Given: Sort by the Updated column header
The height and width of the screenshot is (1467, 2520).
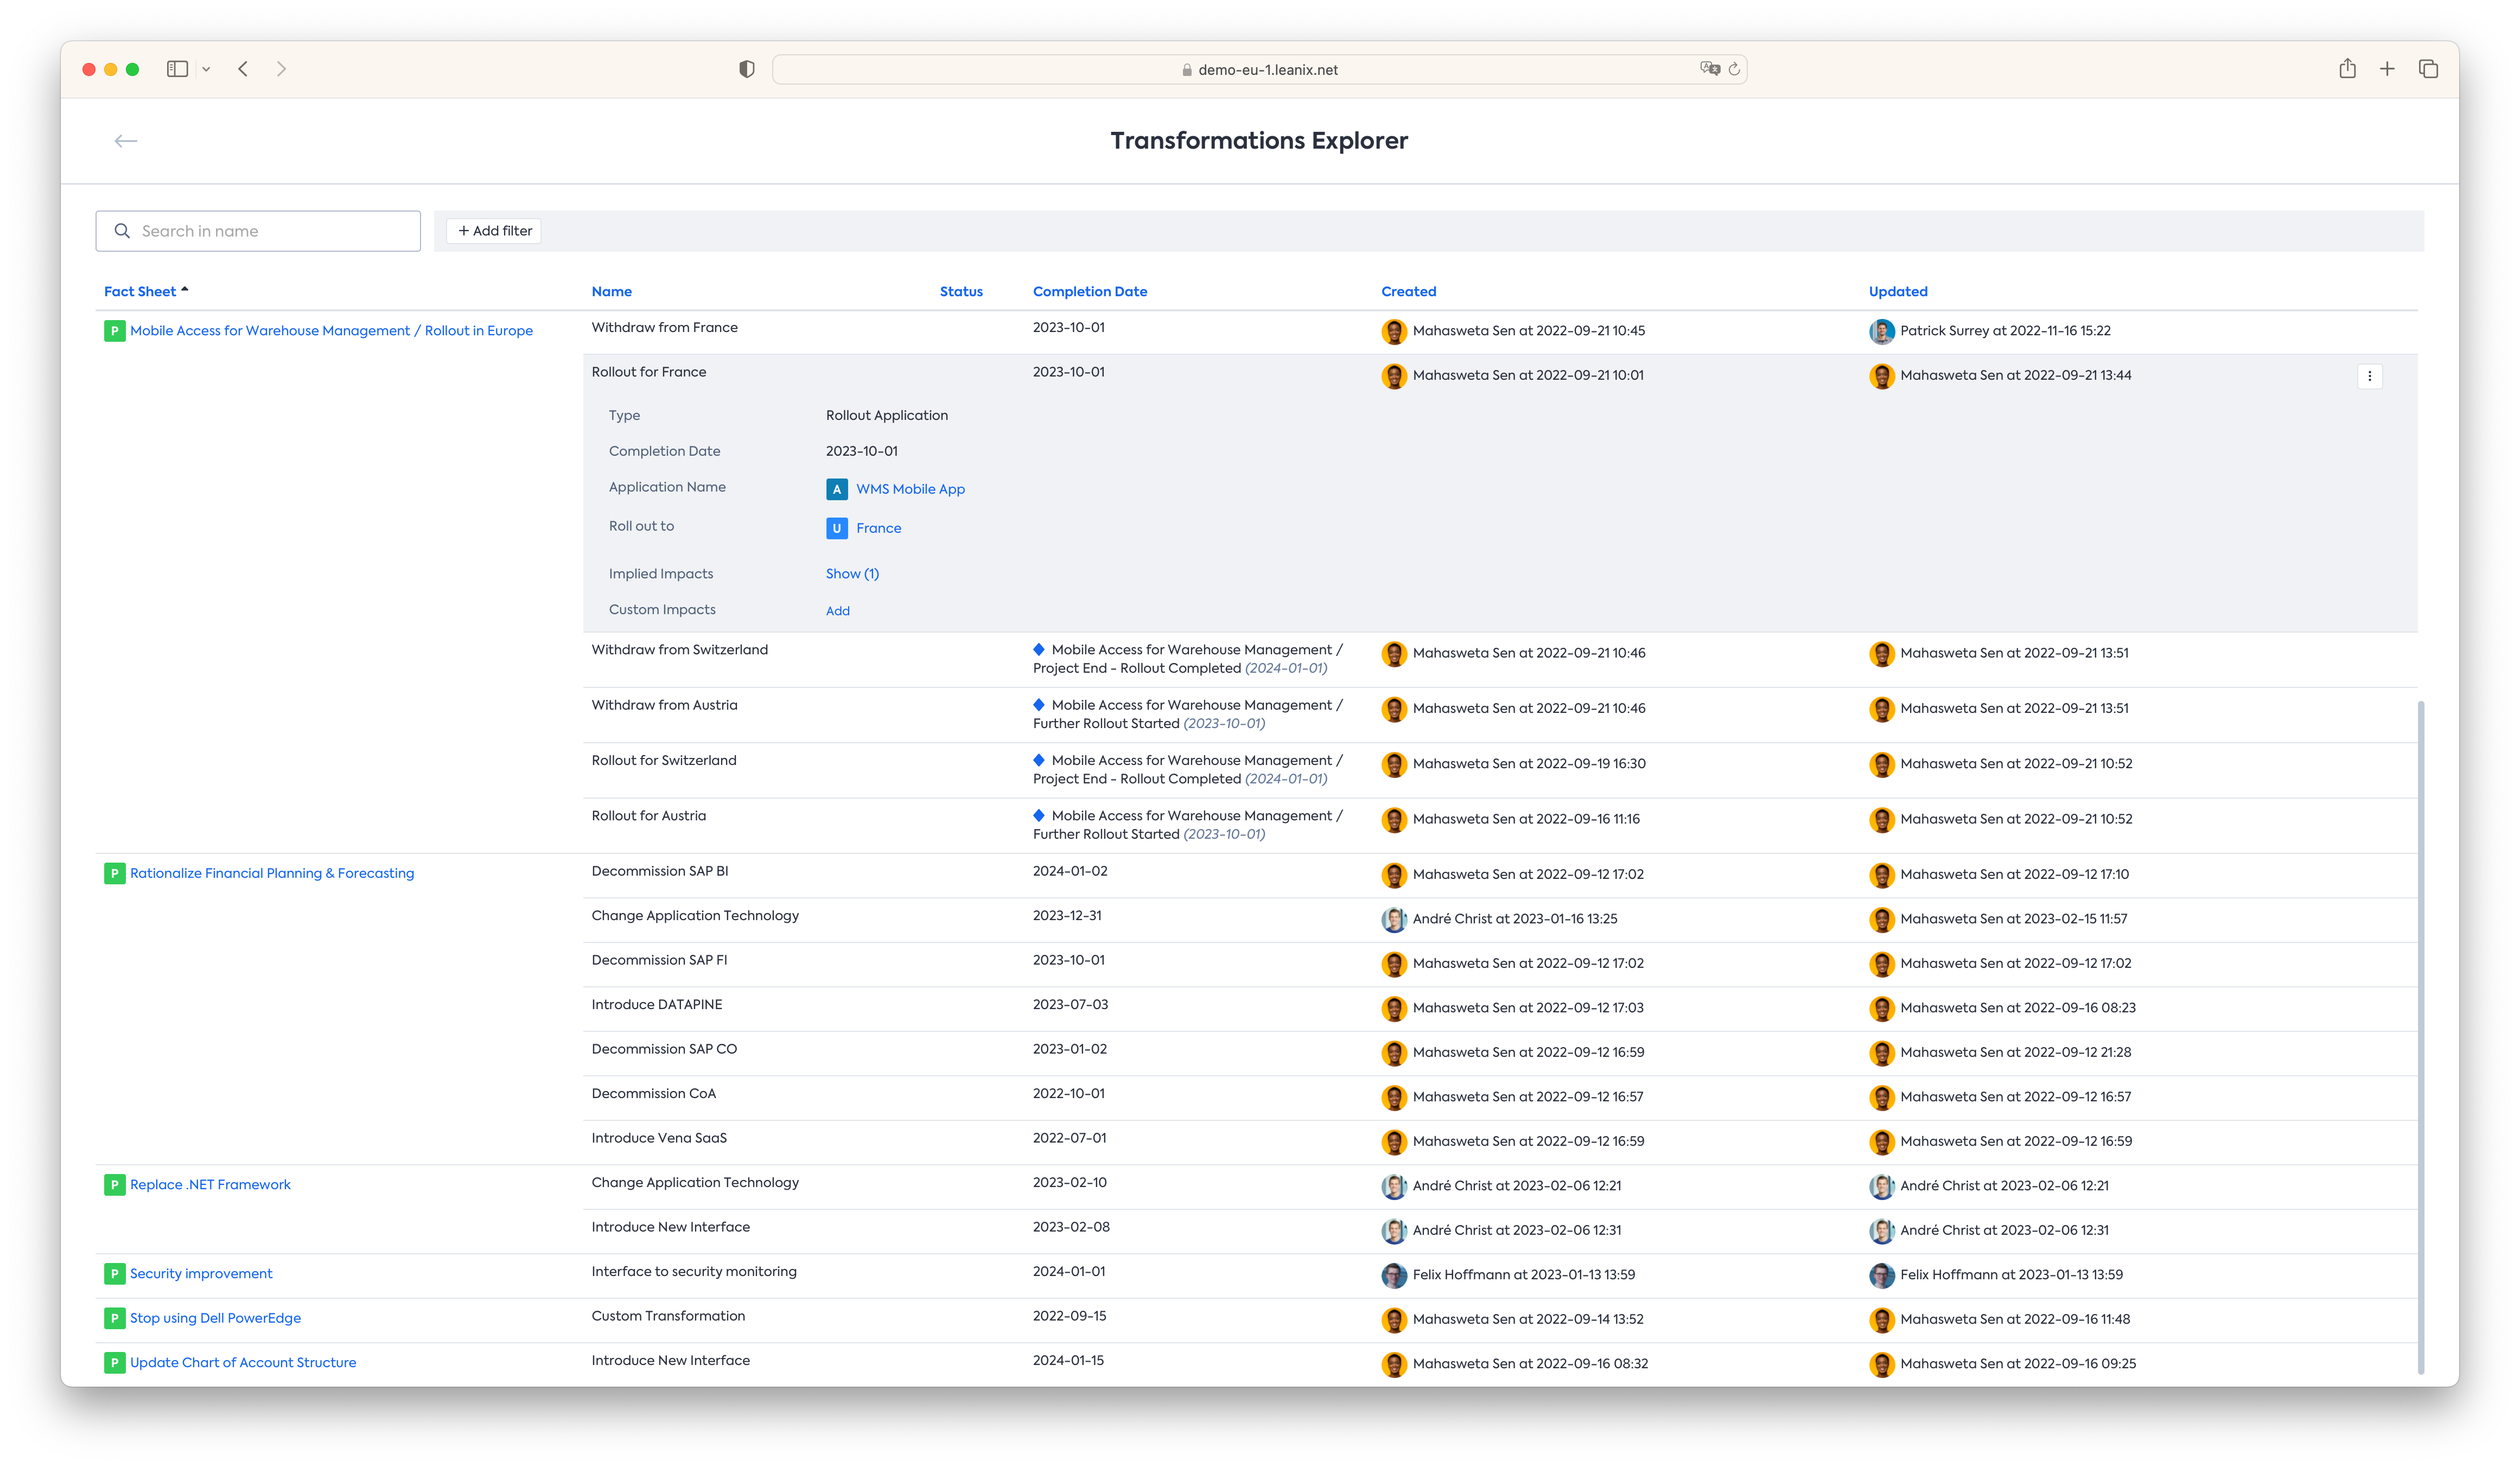Looking at the screenshot, I should (1897, 291).
